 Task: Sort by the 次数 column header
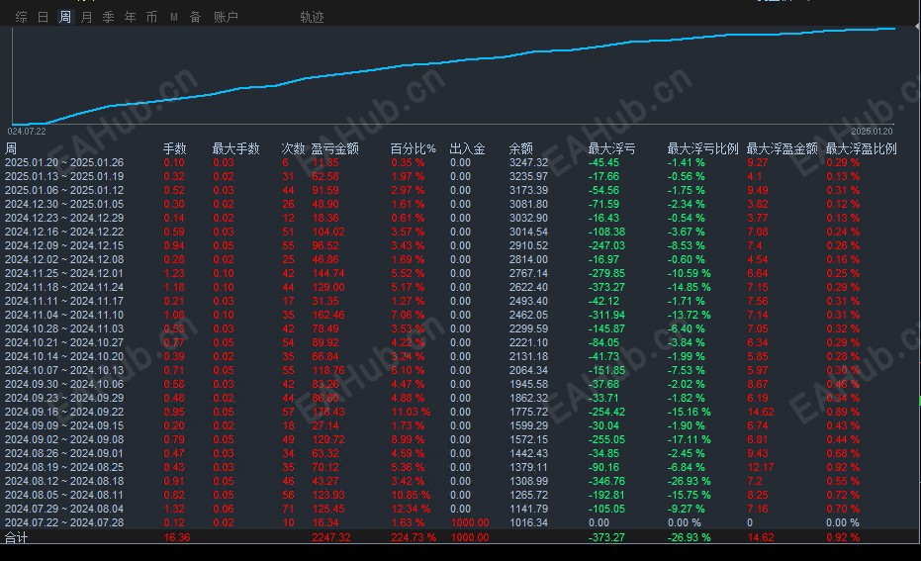(x=293, y=148)
